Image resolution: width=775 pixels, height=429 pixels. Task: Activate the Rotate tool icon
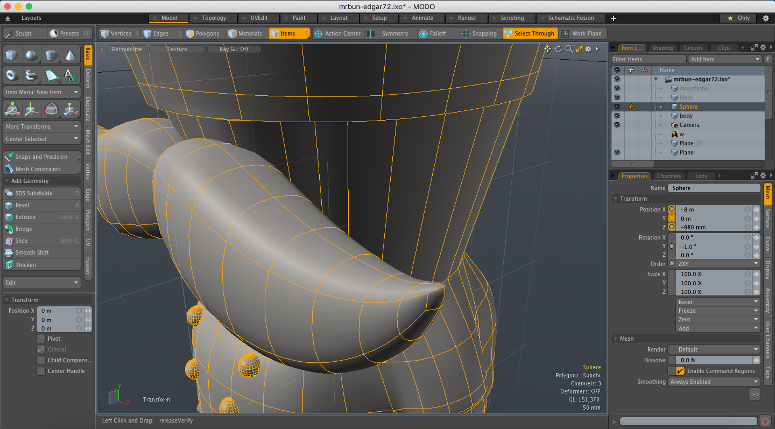coord(51,109)
